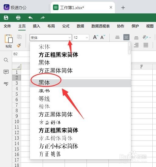
Task: Open the 数据透视表 ribbon tab
Action: click(x=101, y=26)
